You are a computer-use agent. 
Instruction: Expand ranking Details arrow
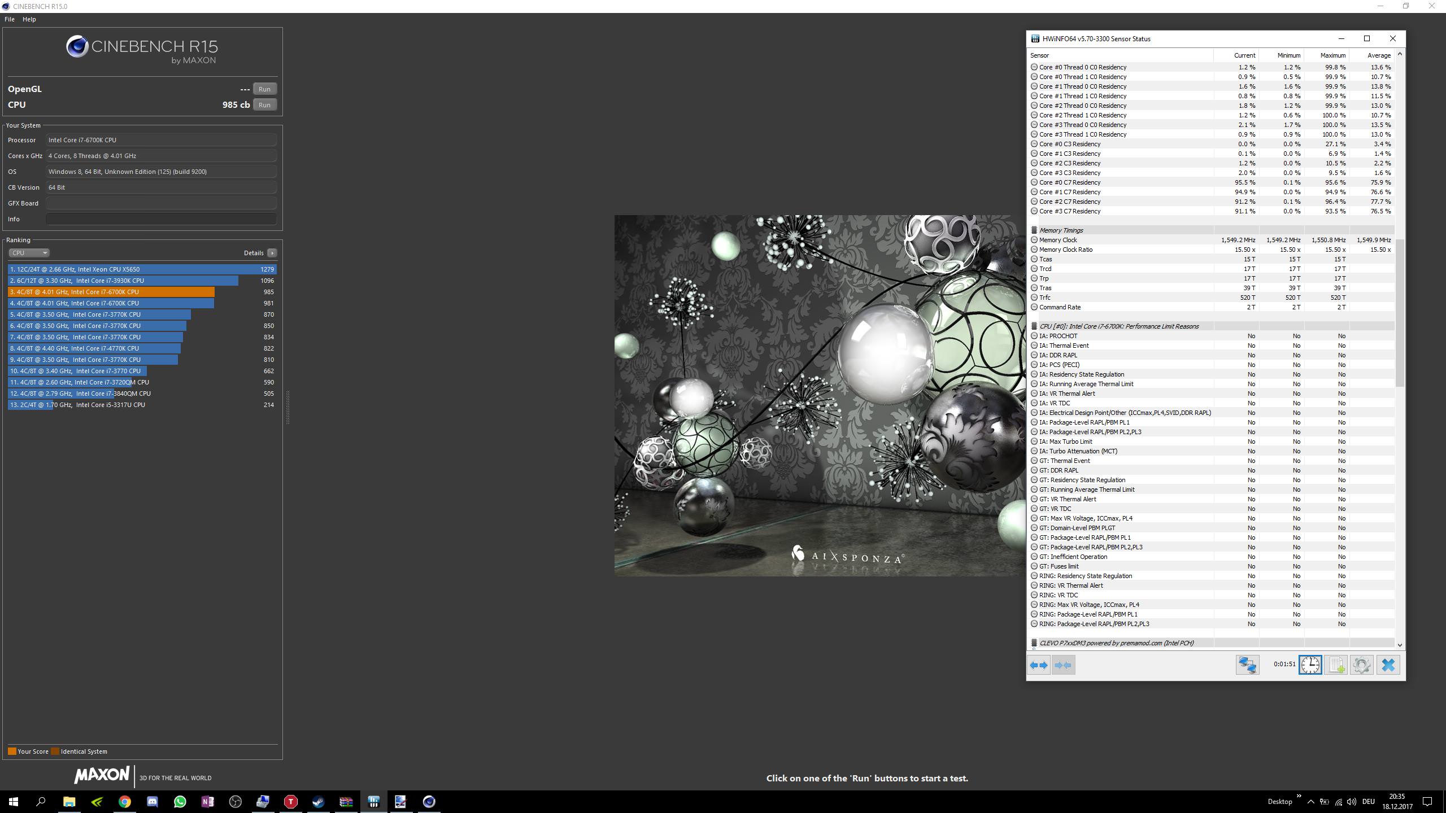click(x=272, y=253)
